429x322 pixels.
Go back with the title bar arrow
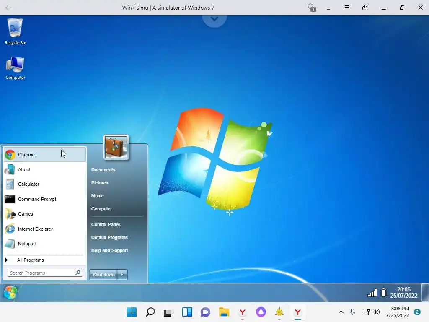coord(8,8)
